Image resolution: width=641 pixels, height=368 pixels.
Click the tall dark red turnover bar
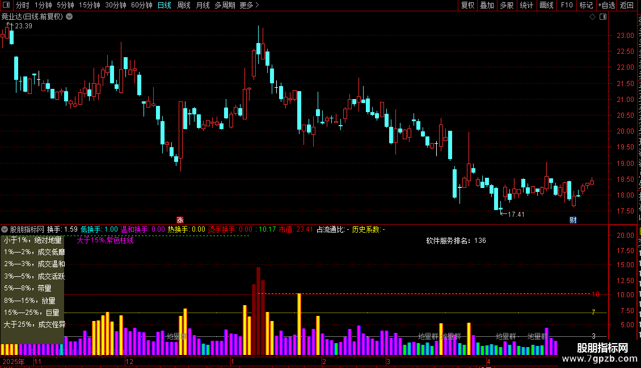pos(258,311)
